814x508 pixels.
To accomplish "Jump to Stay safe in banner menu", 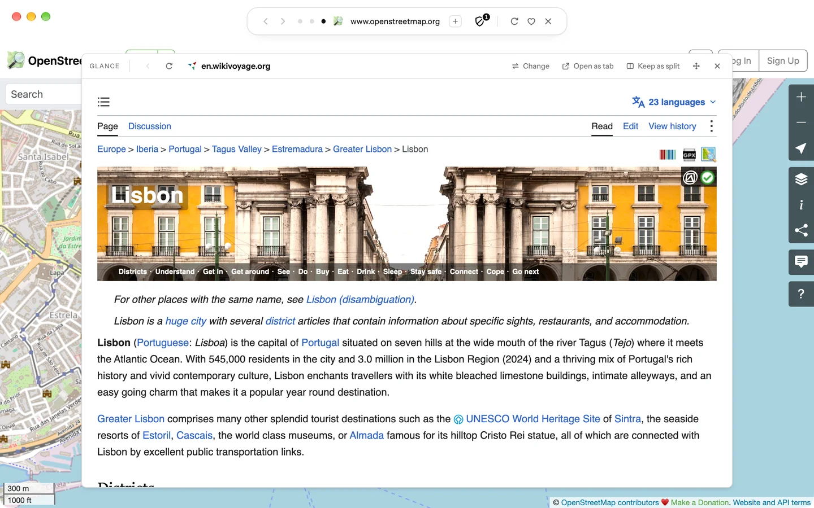I will 426,271.
